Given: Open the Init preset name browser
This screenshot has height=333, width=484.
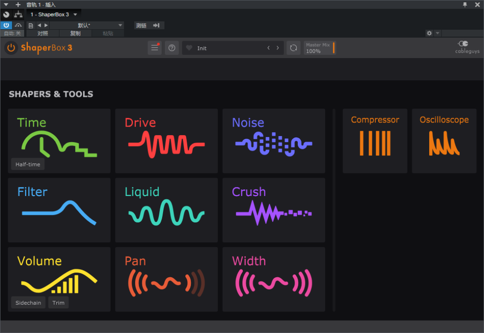Looking at the screenshot, I should (x=202, y=48).
